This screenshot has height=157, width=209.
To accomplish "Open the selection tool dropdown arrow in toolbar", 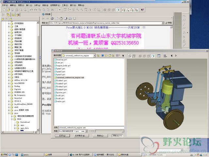I will coord(60,10).
